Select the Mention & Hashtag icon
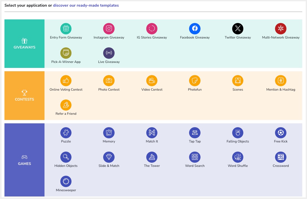307x199 pixels. point(281,81)
